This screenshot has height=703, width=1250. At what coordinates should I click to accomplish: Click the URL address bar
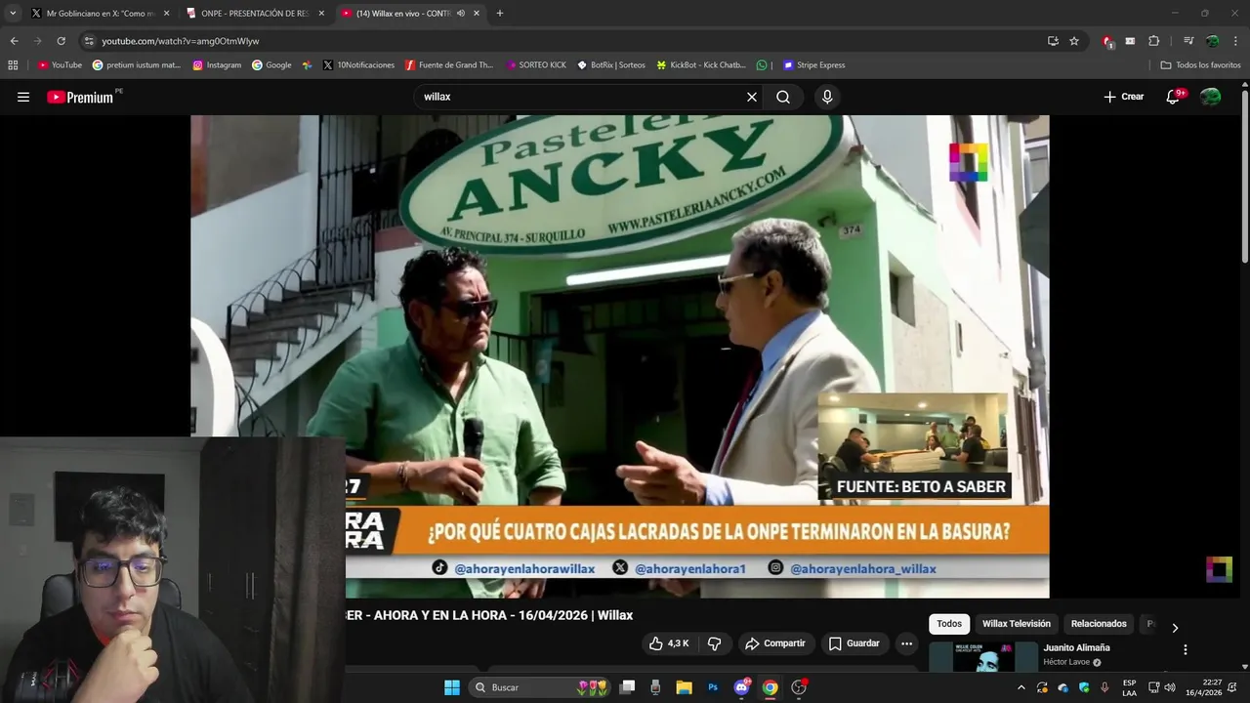click(562, 41)
